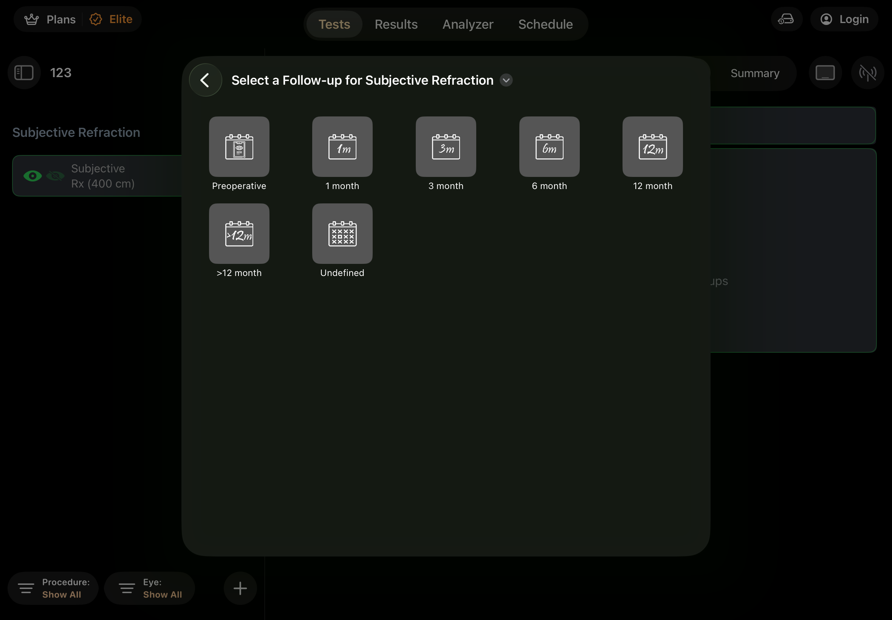This screenshot has height=620, width=892.
Task: Select the >12 month follow-up icon
Action: pyautogui.click(x=239, y=234)
